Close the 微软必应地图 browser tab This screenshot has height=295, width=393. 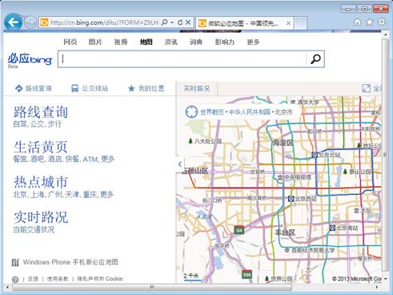point(288,23)
